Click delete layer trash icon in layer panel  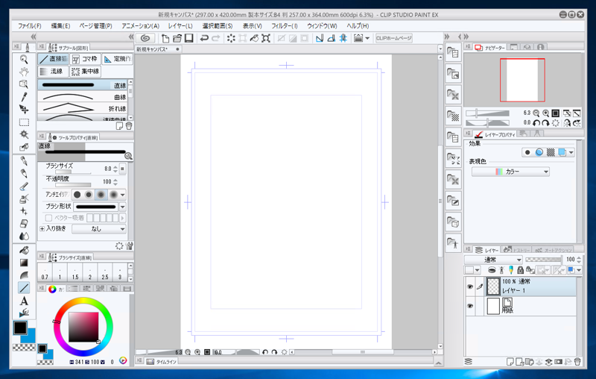click(577, 361)
